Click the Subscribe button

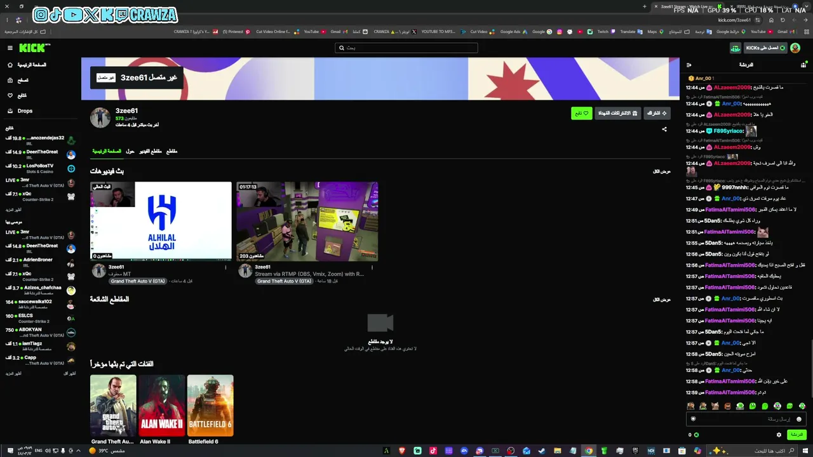(656, 113)
